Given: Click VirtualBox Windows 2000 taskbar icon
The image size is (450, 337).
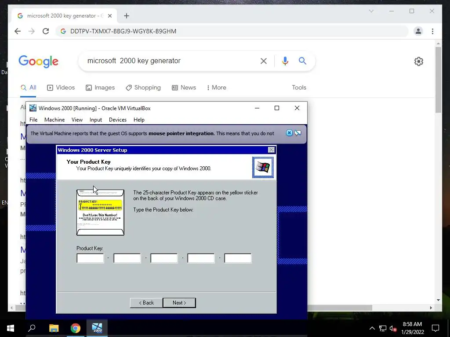Looking at the screenshot, I should pos(97,328).
